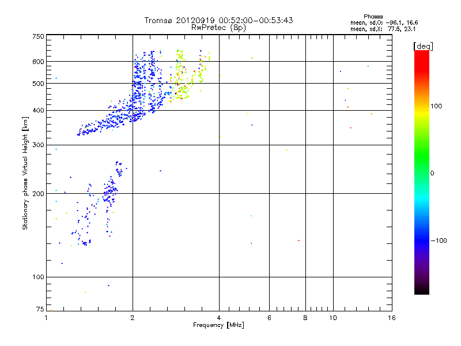Image resolution: width=461 pixels, height=346 pixels.
Task: Click the color bar label '100'
Action: [x=436, y=106]
